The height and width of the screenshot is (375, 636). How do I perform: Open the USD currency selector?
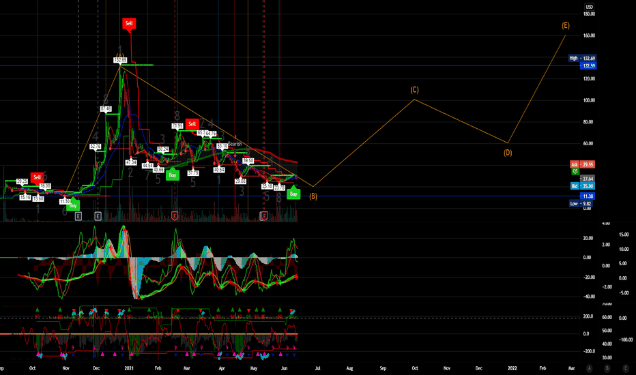point(589,7)
